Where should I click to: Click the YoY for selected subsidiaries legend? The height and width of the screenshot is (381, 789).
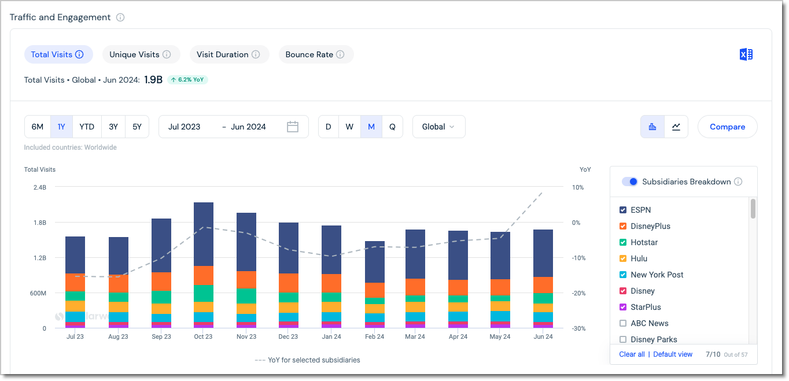pyautogui.click(x=308, y=360)
